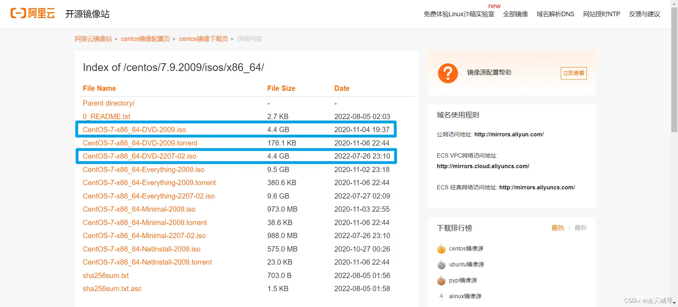The width and height of the screenshot is (678, 307).
Task: Download CentOS-7-x86_64-Everything-2207-02.iso
Action: [x=149, y=196]
